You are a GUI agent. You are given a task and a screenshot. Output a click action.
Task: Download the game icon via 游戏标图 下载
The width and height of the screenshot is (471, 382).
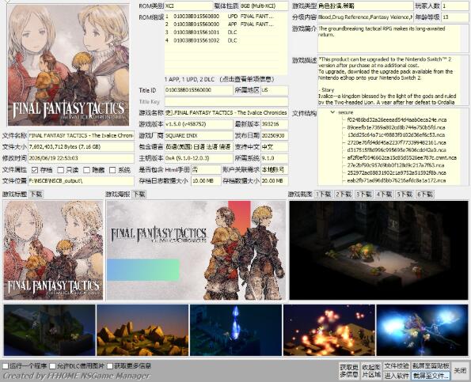[x=36, y=194]
